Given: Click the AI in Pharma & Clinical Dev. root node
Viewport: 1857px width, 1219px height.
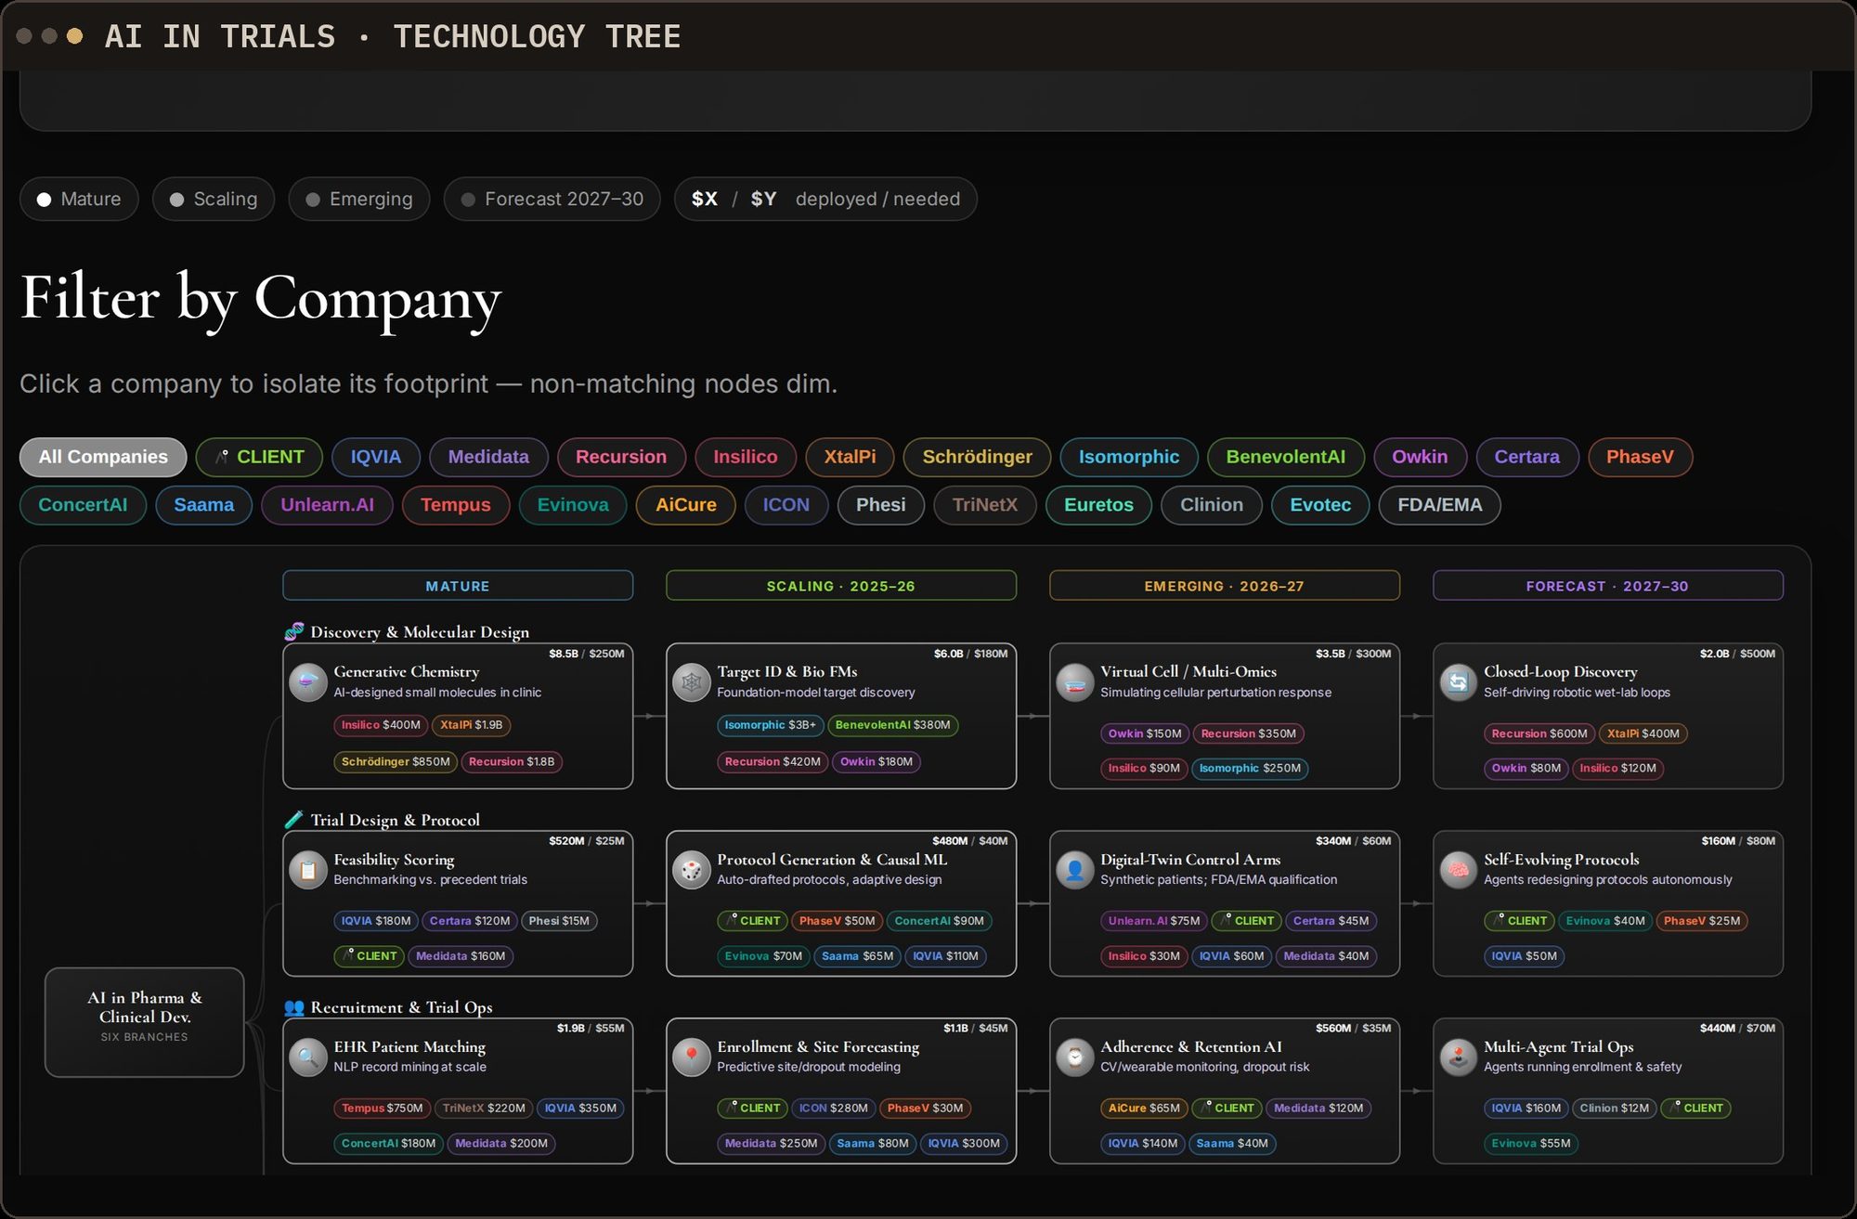Looking at the screenshot, I should (145, 1022).
